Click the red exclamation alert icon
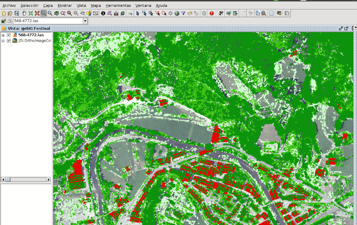Viewport: 357px width, 225px height. pos(212,13)
